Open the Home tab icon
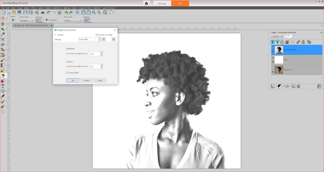Viewport: 324px width, 172px height. (x=146, y=3)
